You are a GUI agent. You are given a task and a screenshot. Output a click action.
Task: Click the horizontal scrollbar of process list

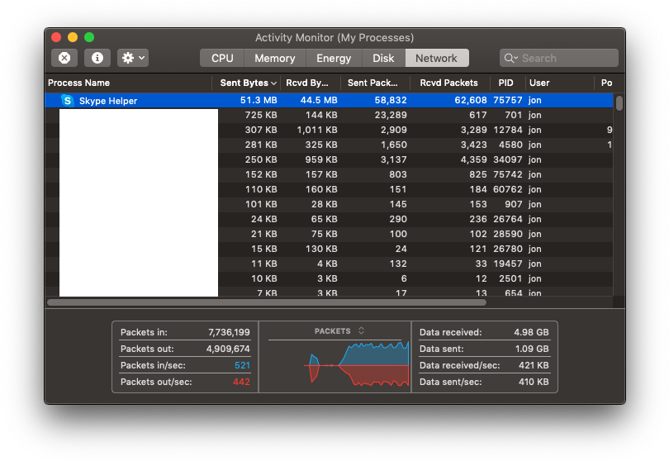tap(266, 302)
